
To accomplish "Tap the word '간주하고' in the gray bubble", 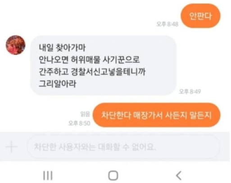I will click(54, 71).
